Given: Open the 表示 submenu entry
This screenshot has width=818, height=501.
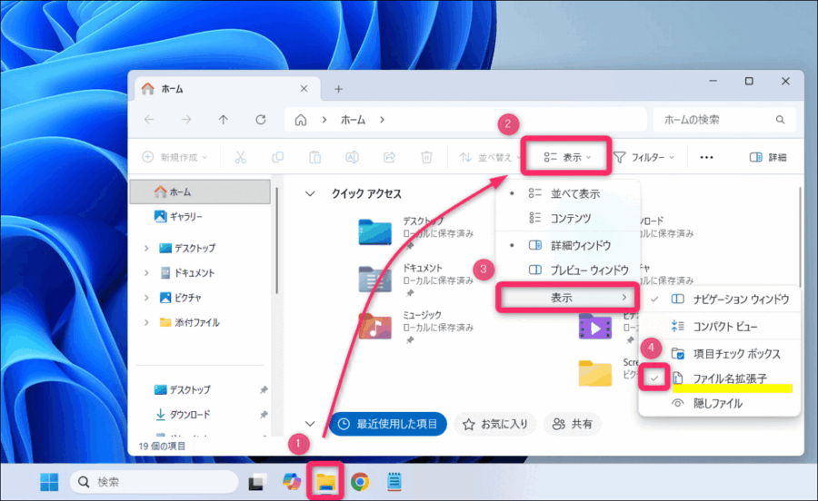Looking at the screenshot, I should pyautogui.click(x=567, y=298).
